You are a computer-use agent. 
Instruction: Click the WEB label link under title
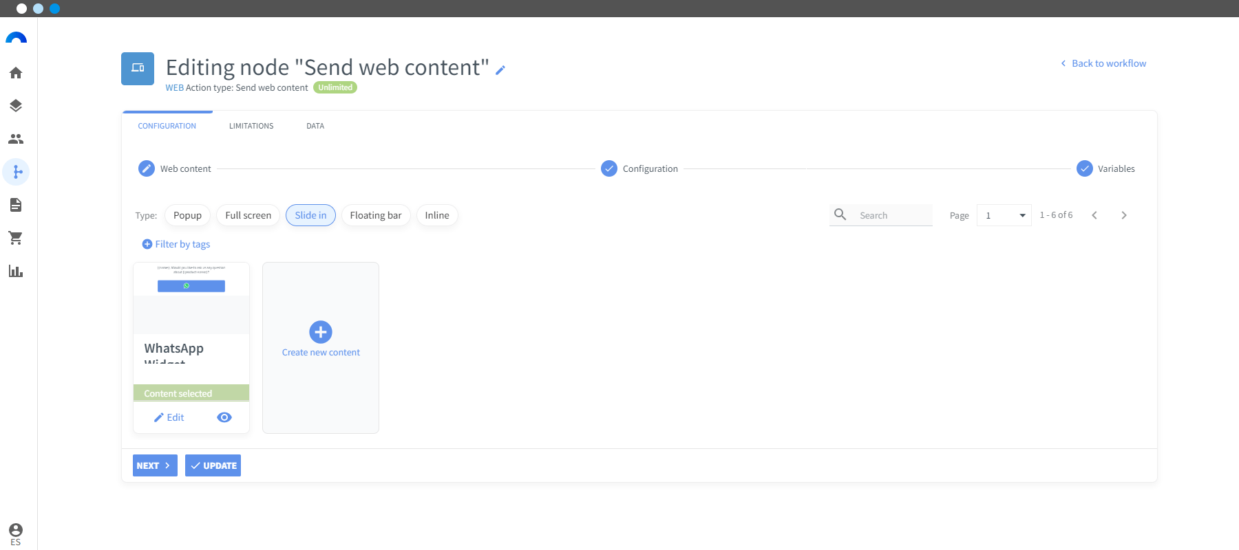[174, 88]
